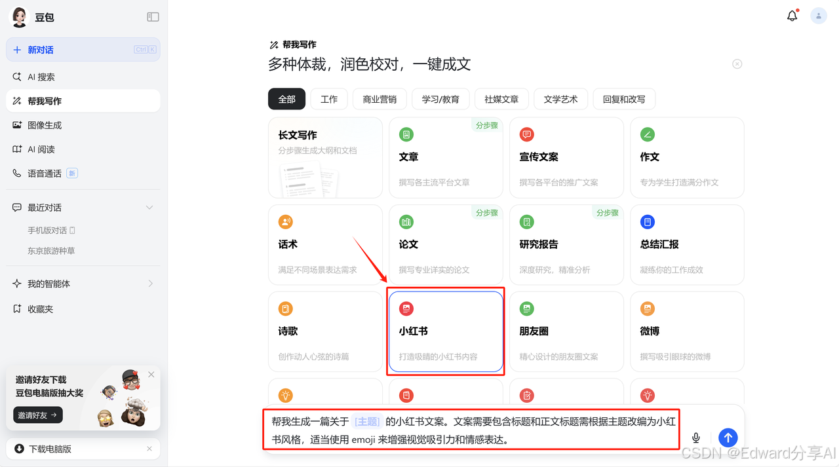The image size is (839, 467).
Task: Select the 商业营销 category tab
Action: 380,99
